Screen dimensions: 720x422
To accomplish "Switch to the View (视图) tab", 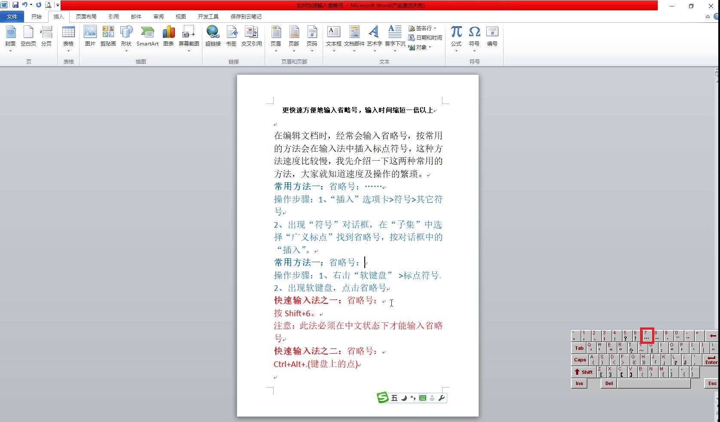I will [x=181, y=16].
